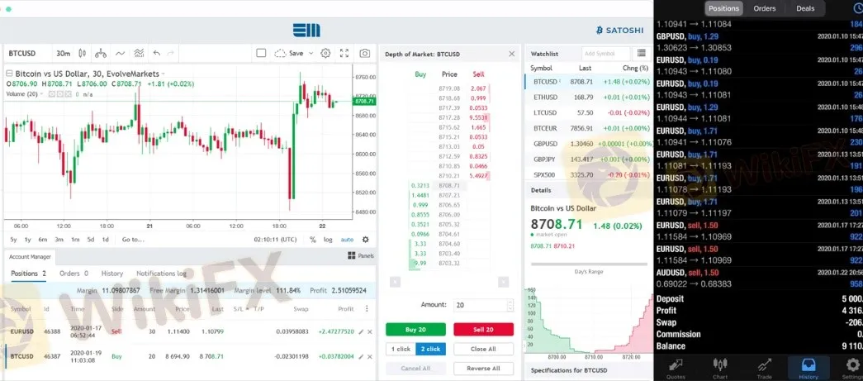This screenshot has width=863, height=381.
Task: Click the green Buy 20 button
Action: click(415, 329)
